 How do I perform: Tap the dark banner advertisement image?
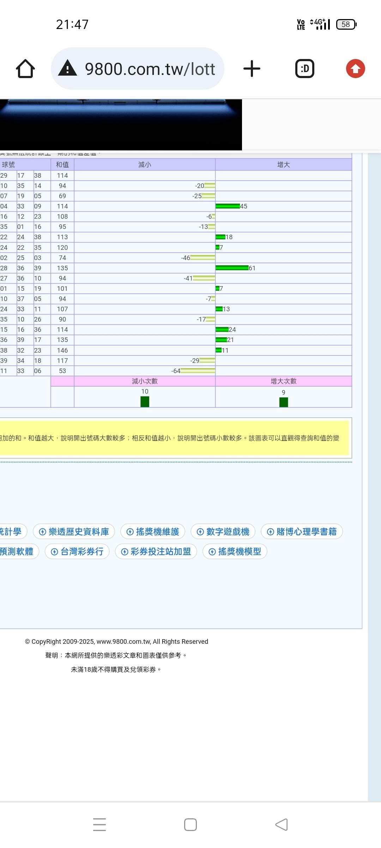121,125
